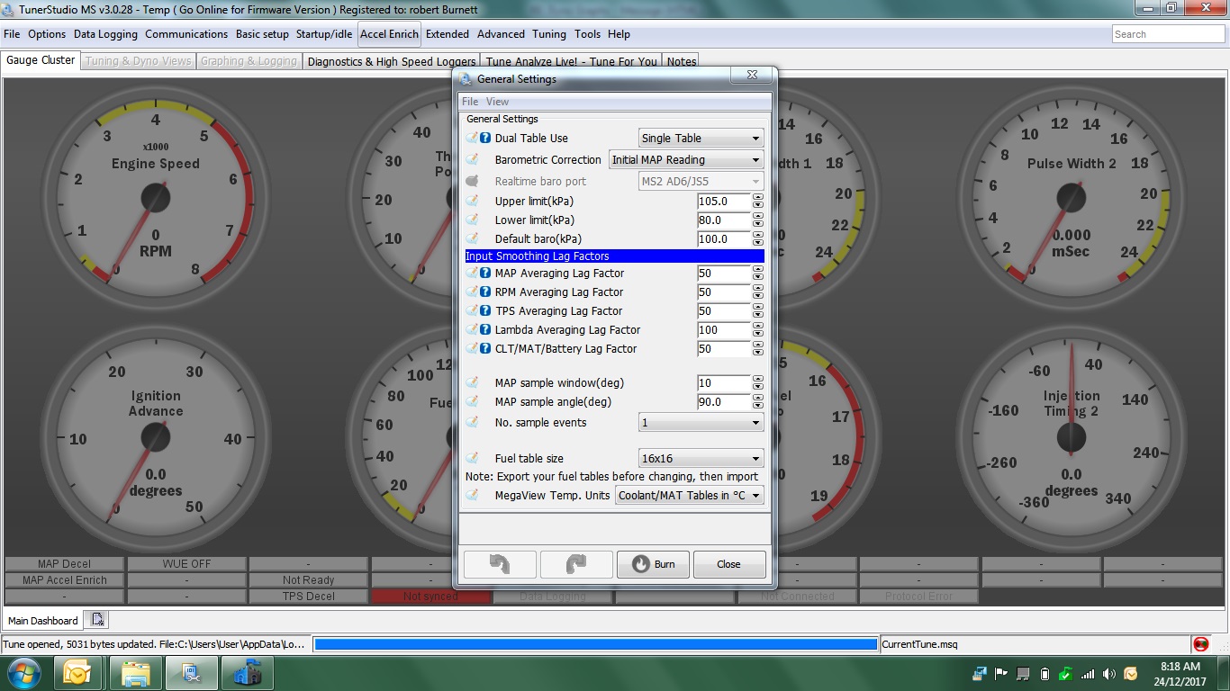Viewport: 1230px width, 691px height.
Task: Open the File menu in General Settings dialog
Action: [x=470, y=102]
